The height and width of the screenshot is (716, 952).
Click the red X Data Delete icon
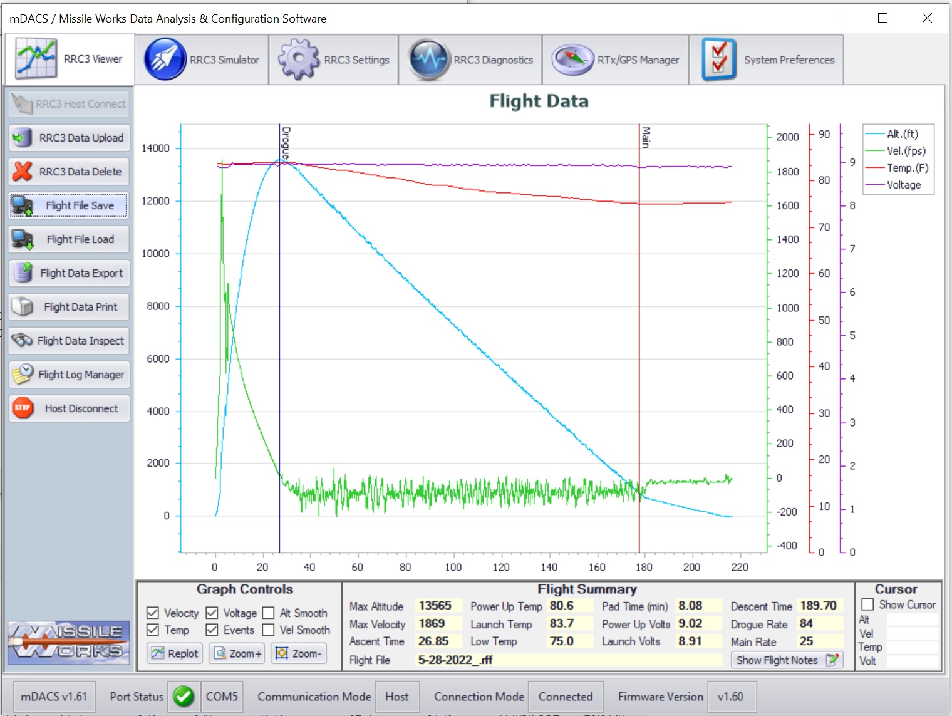[23, 172]
